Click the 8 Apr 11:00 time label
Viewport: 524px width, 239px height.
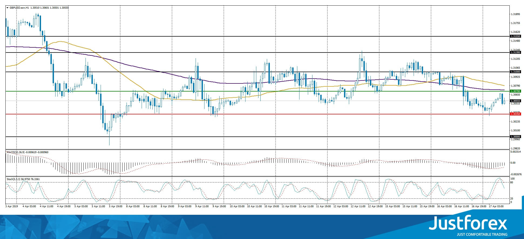150,206
